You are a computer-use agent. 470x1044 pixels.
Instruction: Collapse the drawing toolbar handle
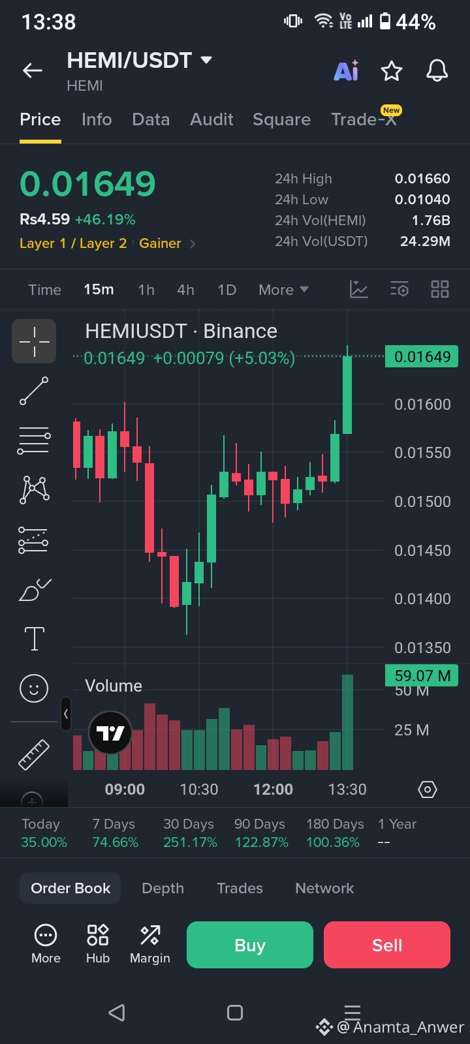coord(66,714)
